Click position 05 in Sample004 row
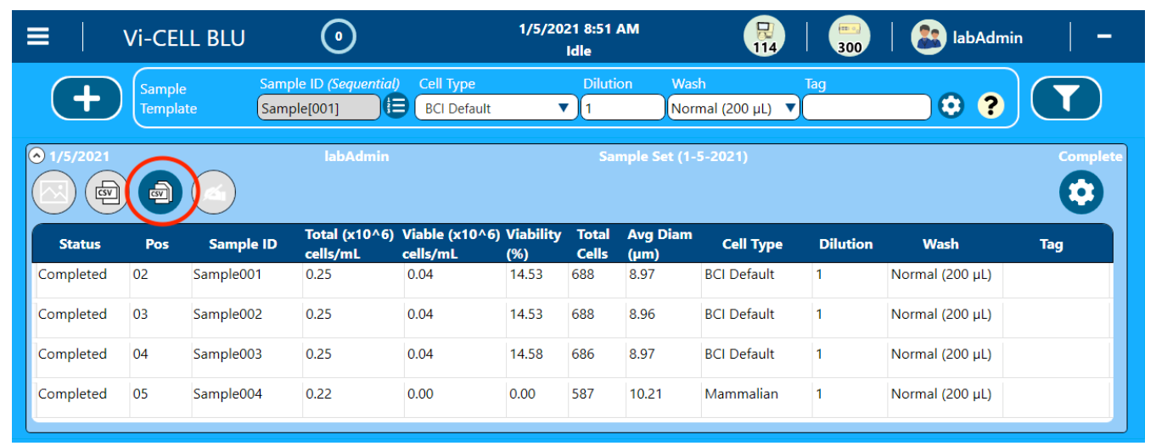The width and height of the screenshot is (1156, 446). click(x=140, y=394)
